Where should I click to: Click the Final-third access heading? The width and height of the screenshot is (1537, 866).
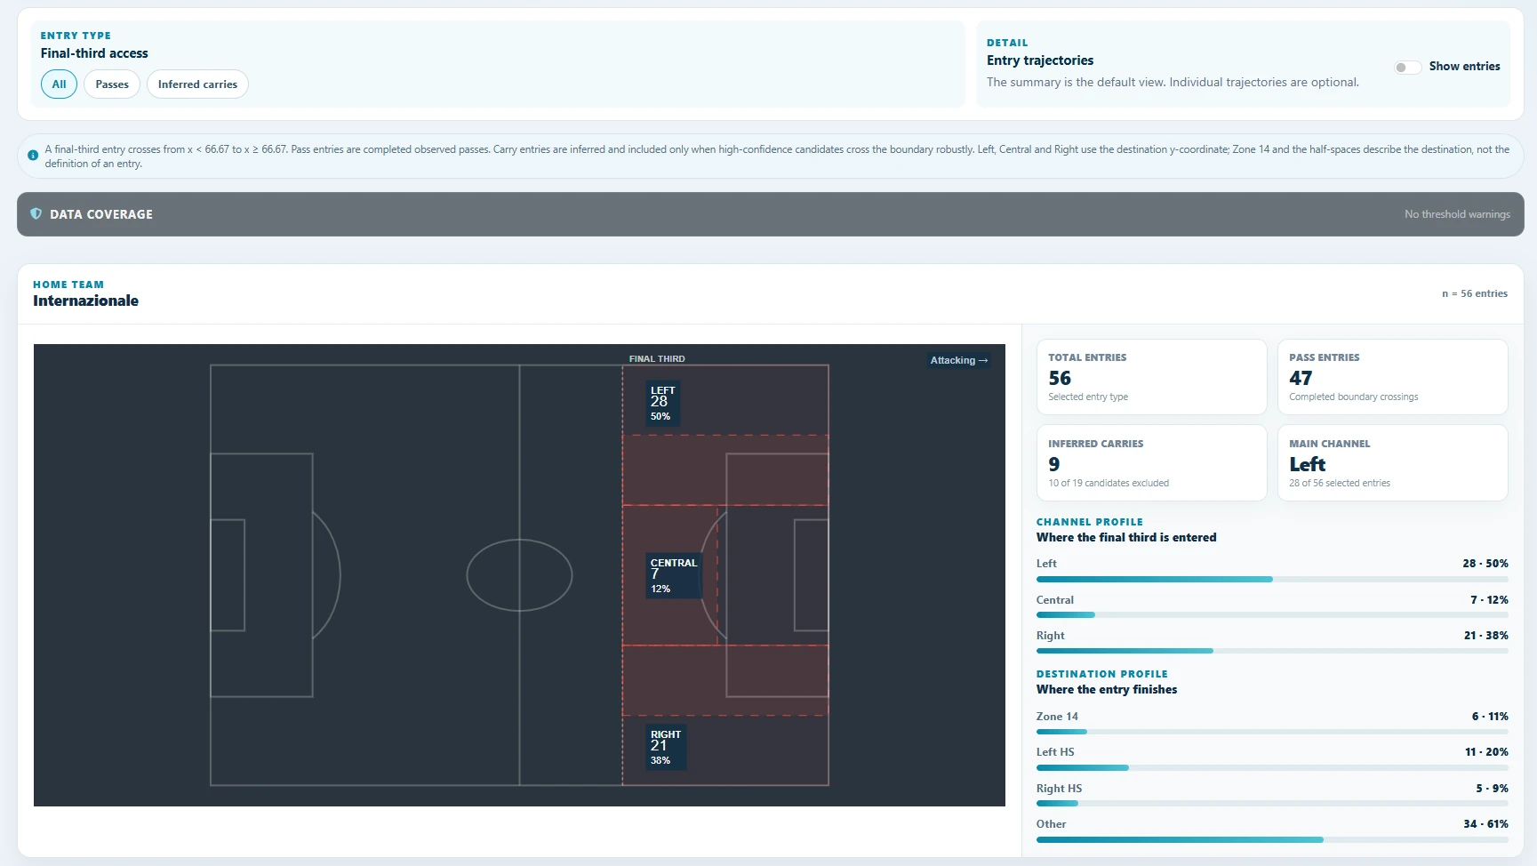94,53
